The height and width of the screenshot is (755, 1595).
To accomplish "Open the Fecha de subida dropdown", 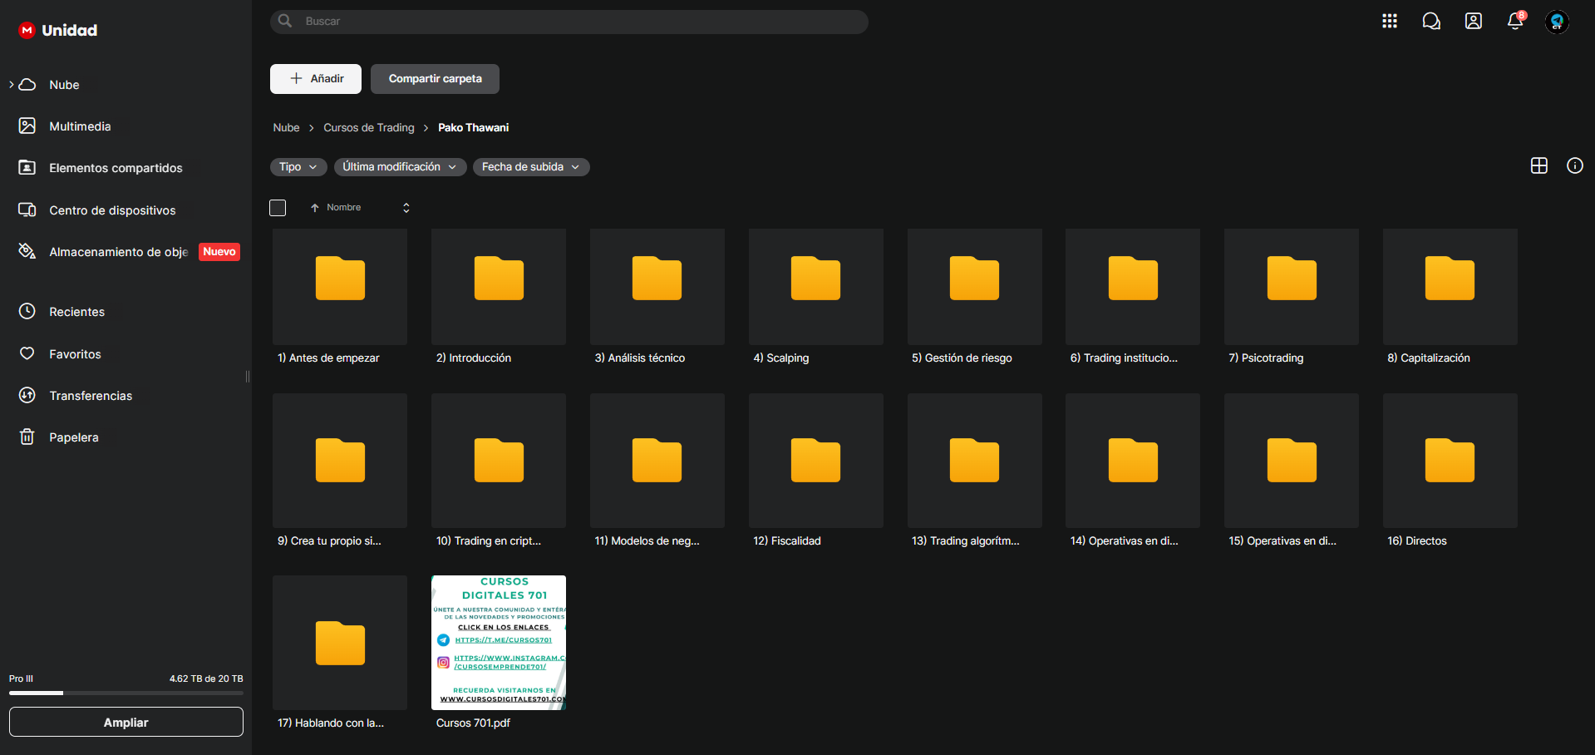I will (x=531, y=167).
